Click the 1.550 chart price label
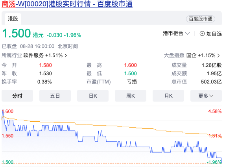Image resolution: width=225 pixels, height=167 pixels. (7, 136)
